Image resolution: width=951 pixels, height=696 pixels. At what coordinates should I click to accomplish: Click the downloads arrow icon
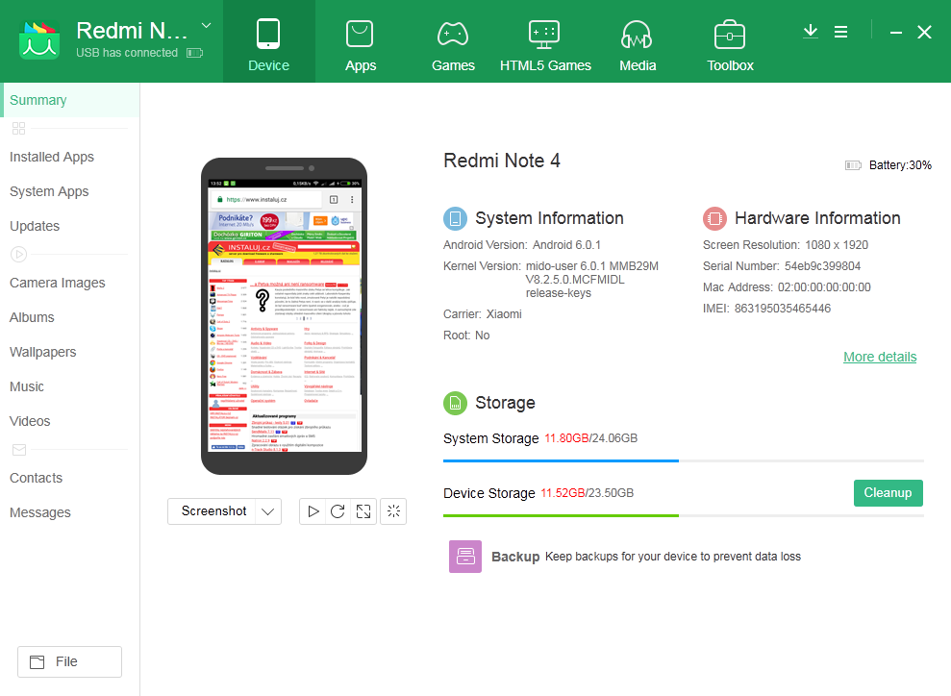tap(811, 32)
